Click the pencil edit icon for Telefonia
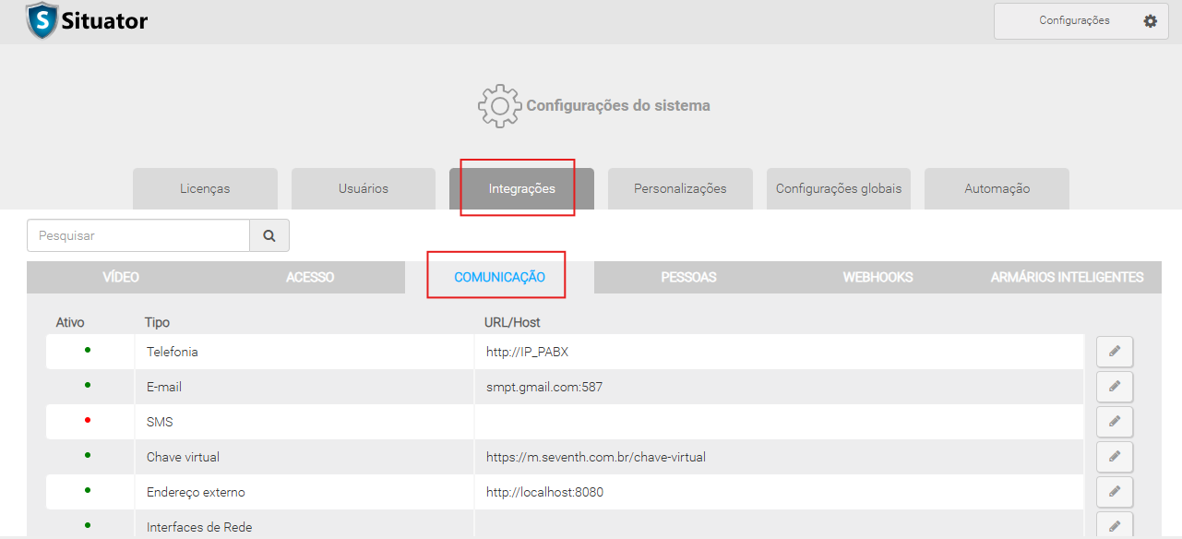Viewport: 1182px width, 539px height. tap(1114, 352)
